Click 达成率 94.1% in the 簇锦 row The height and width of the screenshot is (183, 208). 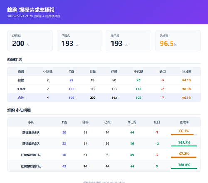pyautogui.click(x=187, y=80)
